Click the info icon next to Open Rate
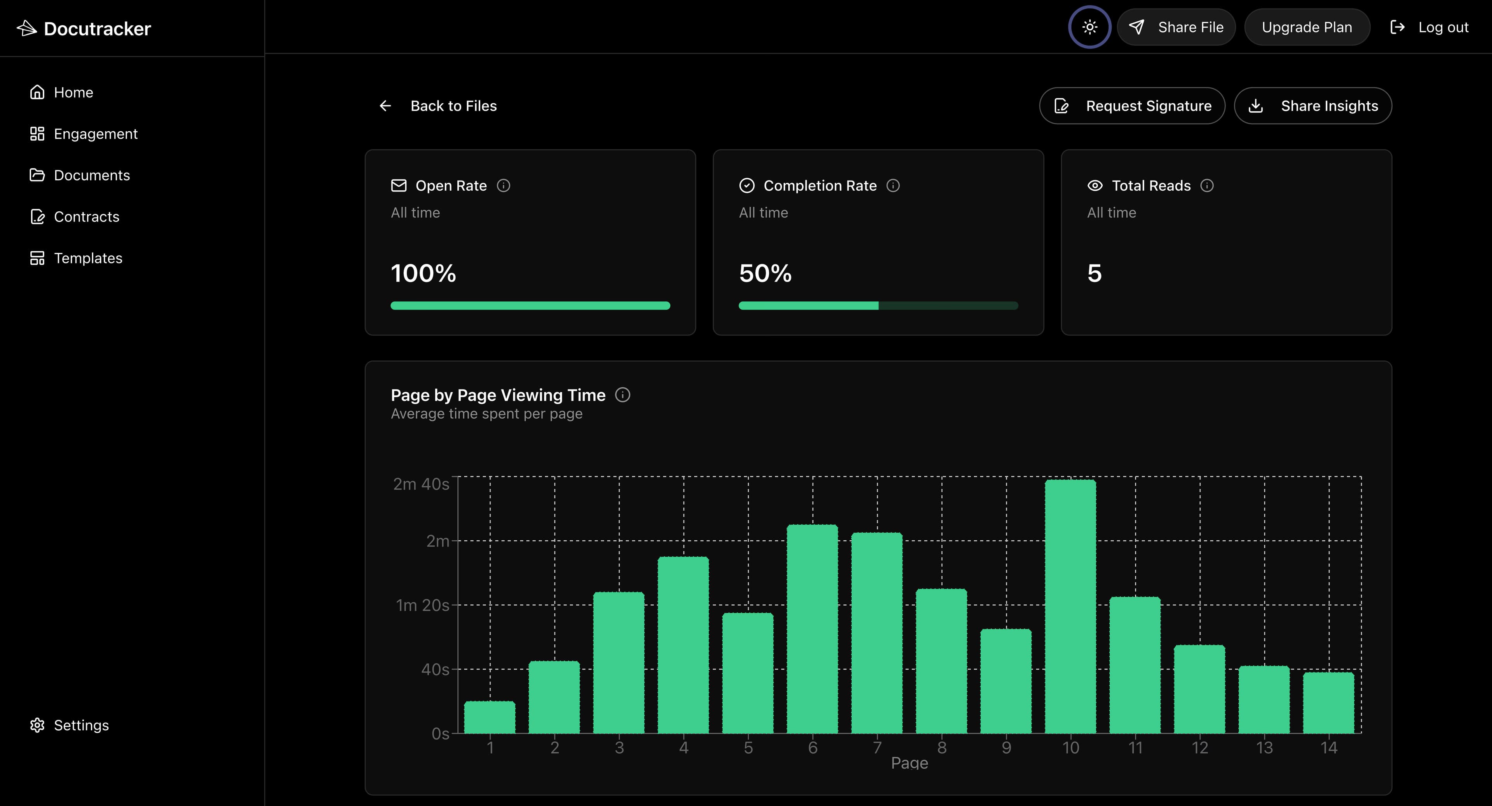1492x806 pixels. click(503, 186)
